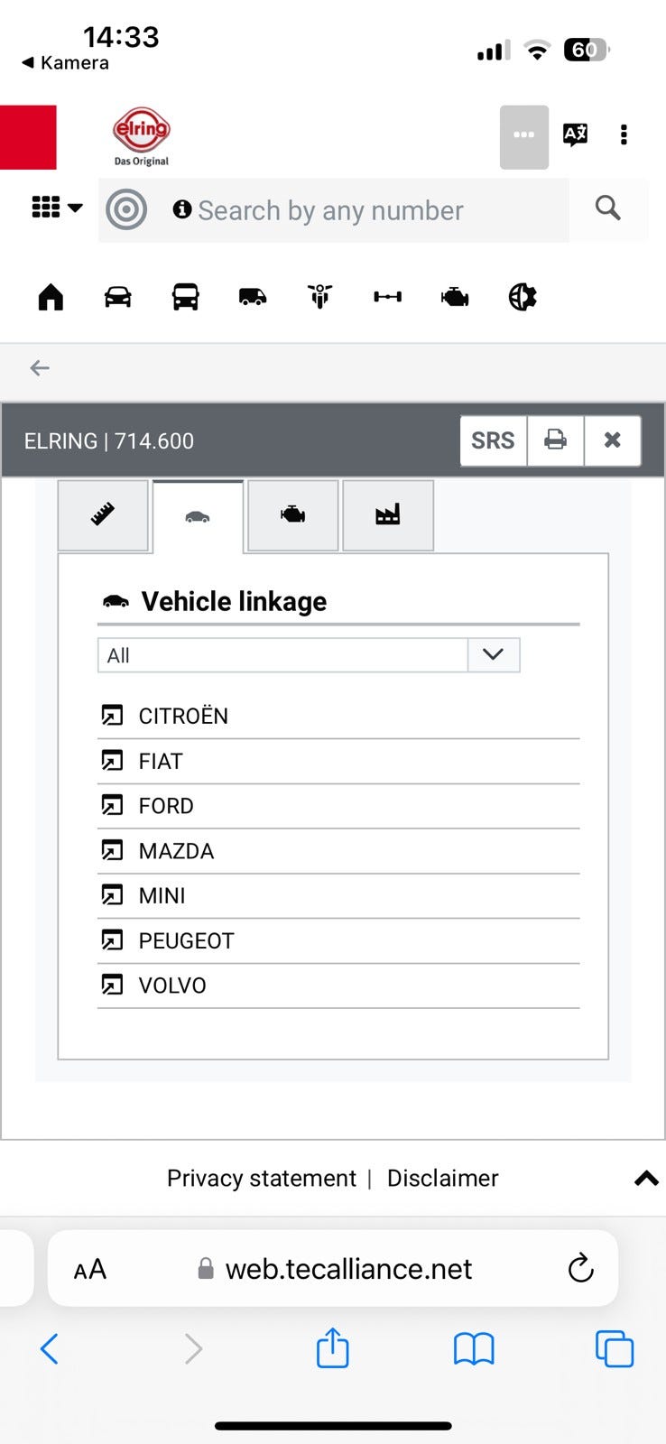The width and height of the screenshot is (666, 1444).
Task: Open the engine search icon in navigation row
Action: (x=455, y=297)
